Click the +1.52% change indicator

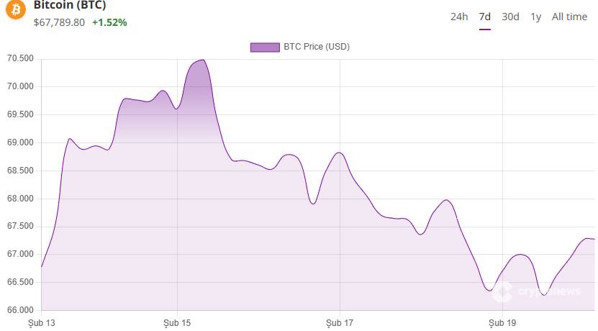point(109,22)
